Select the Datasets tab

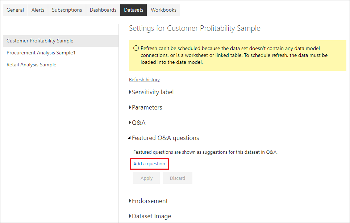click(x=133, y=10)
